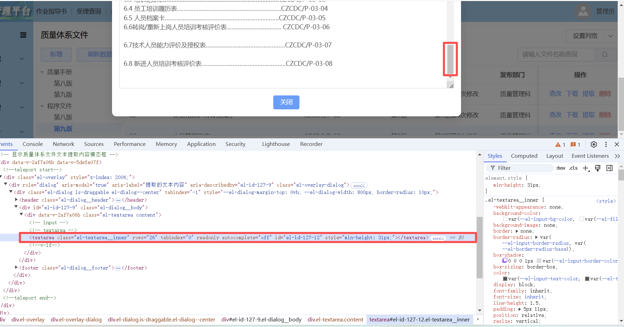The image size is (624, 327).
Task: Switch to Layout pane tab
Action: 555,156
